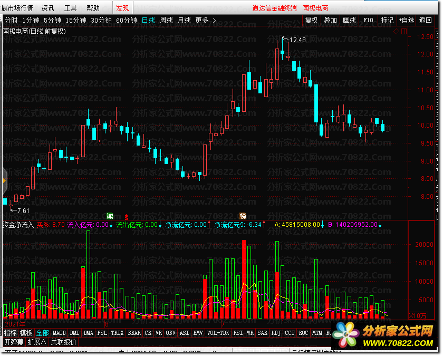
Task: Click the green 减 marker icon
Action: coord(110,216)
